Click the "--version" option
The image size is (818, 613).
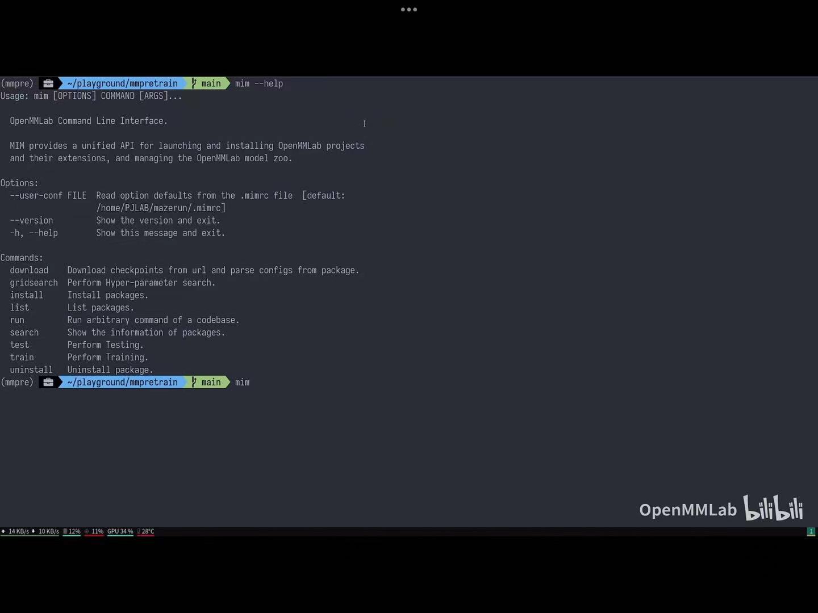pos(31,221)
